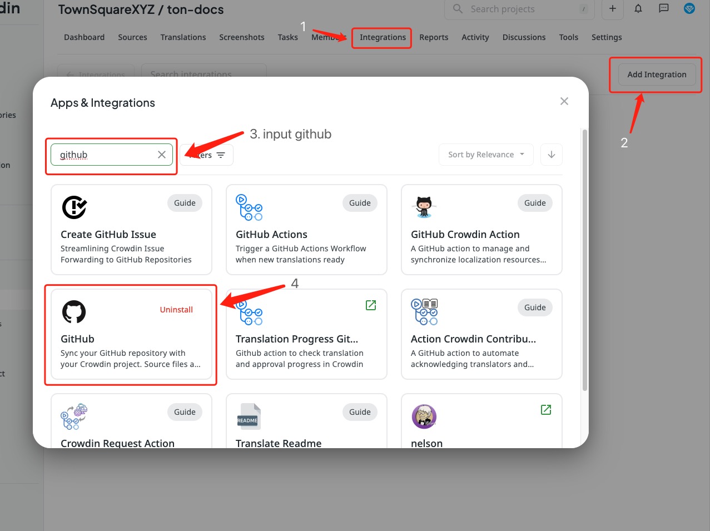The width and height of the screenshot is (710, 531).
Task: Open Guide for Crowdin Request Action
Action: point(185,412)
